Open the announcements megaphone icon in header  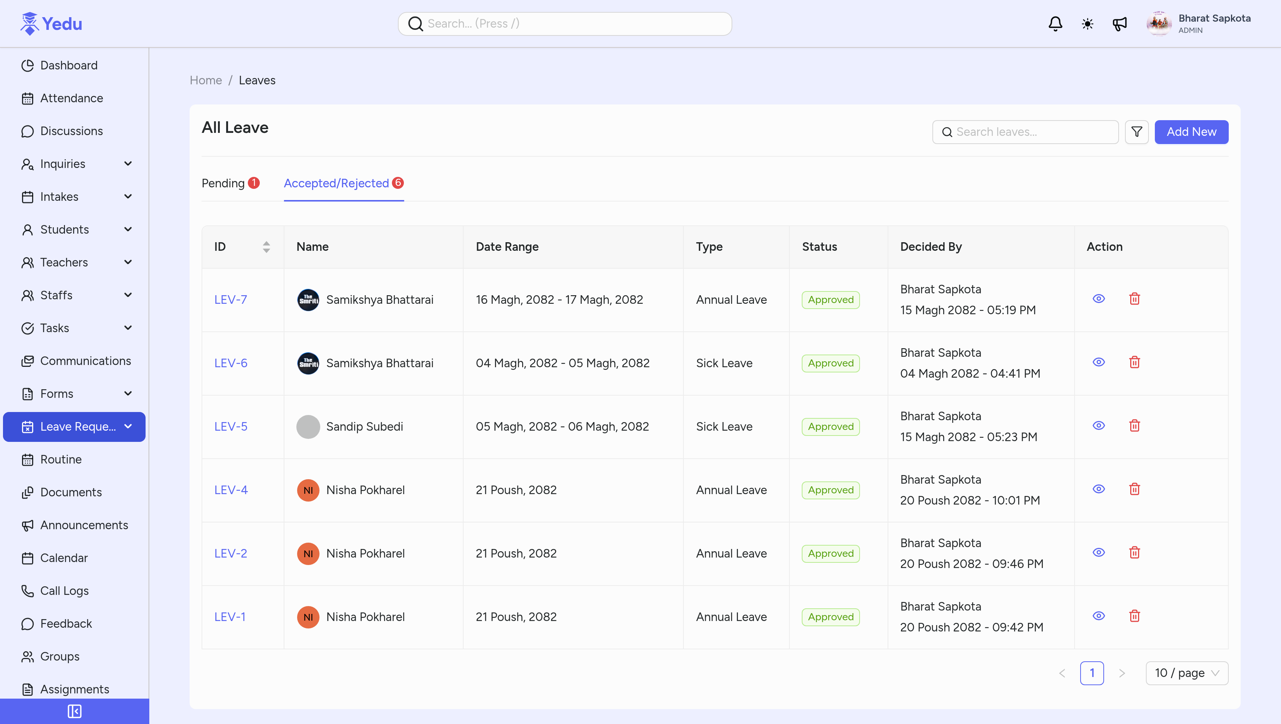coord(1120,24)
